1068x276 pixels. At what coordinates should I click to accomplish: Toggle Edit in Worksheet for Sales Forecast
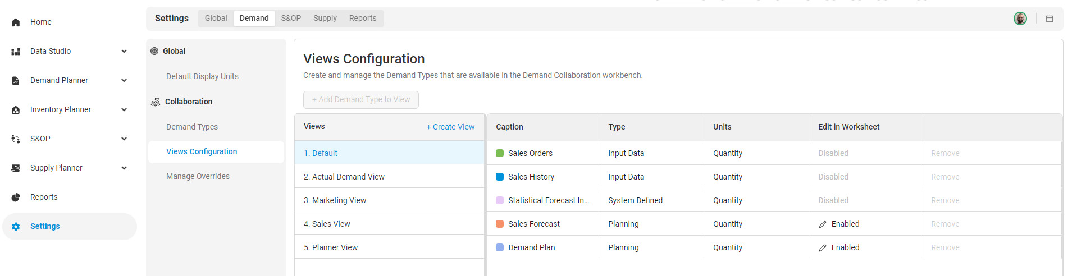[x=839, y=224]
